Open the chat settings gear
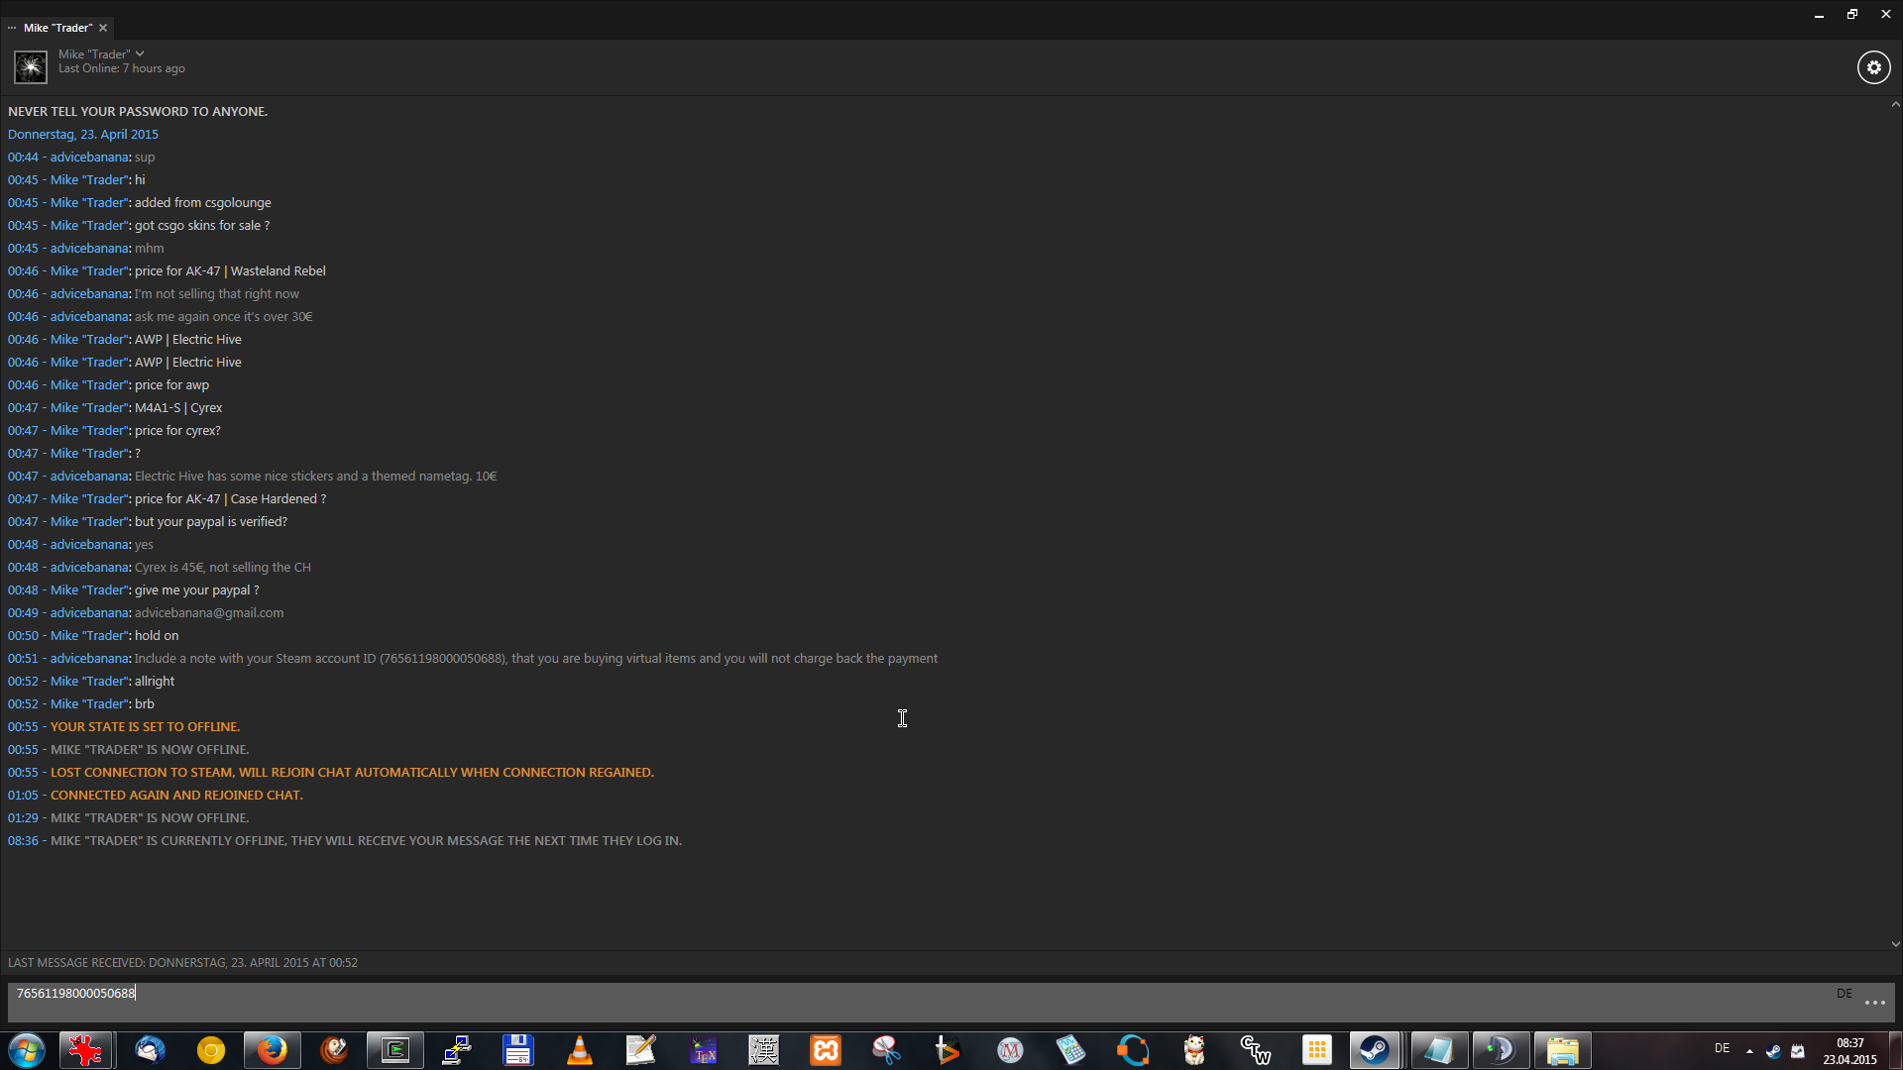This screenshot has width=1903, height=1070. coord(1873,67)
